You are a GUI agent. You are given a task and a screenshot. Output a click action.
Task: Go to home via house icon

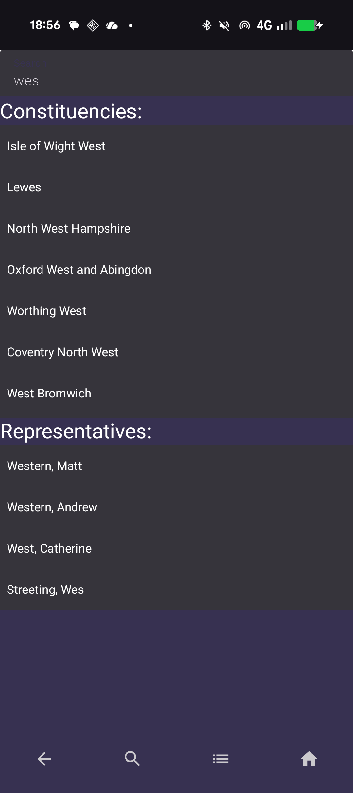[x=309, y=759]
